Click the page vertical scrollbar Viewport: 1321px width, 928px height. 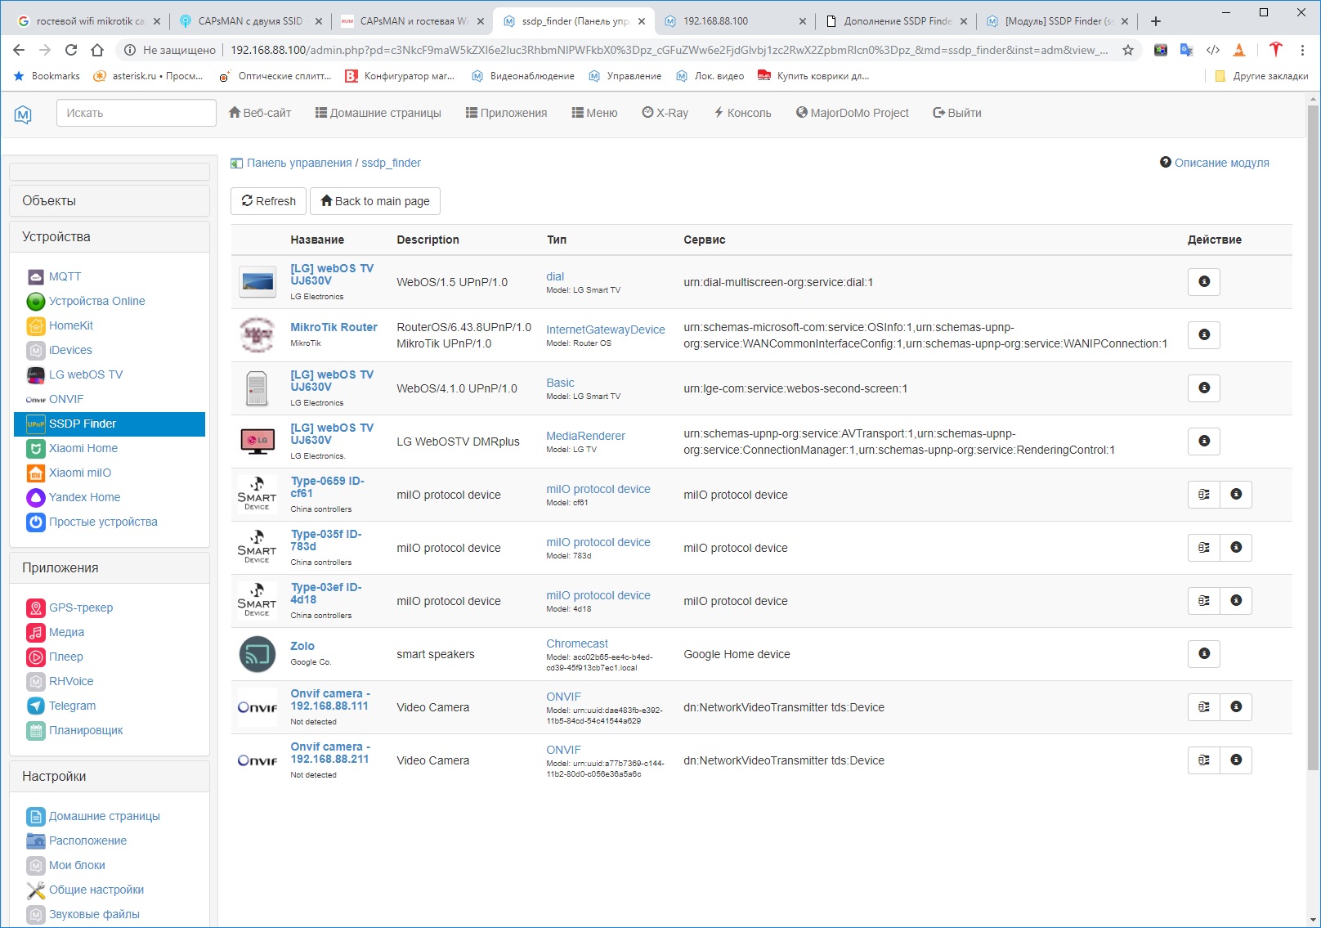coord(1313,491)
